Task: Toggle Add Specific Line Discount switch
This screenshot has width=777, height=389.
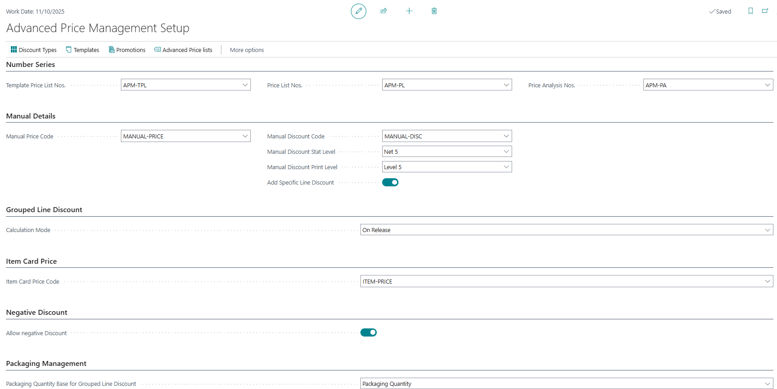Action: click(390, 182)
